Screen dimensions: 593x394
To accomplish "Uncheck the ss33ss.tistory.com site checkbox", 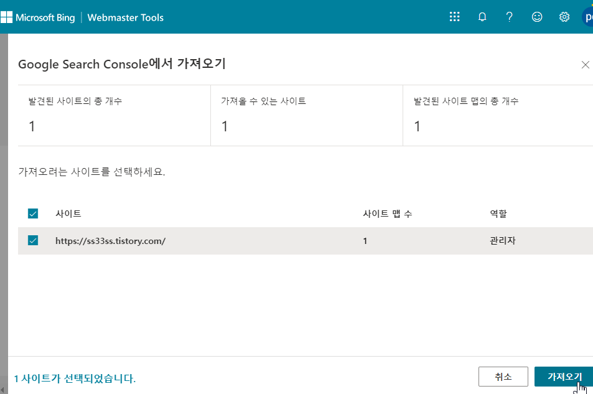I will pos(33,240).
